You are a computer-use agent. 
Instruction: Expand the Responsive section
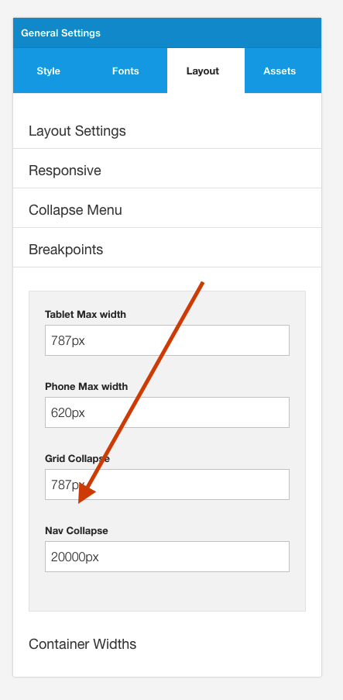167,171
